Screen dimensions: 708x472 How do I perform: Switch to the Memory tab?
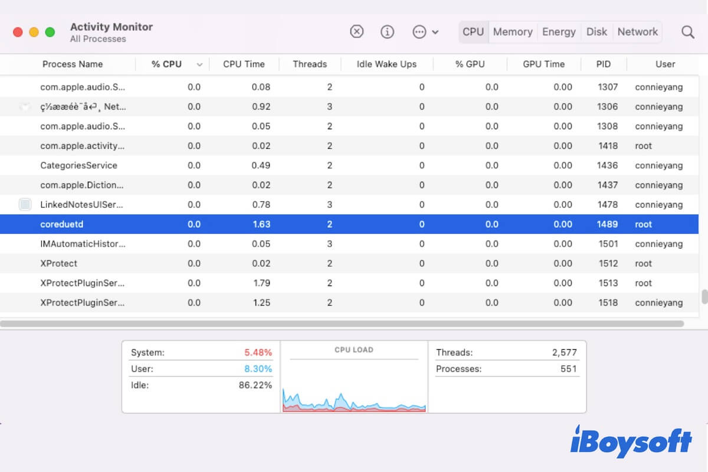tap(513, 32)
